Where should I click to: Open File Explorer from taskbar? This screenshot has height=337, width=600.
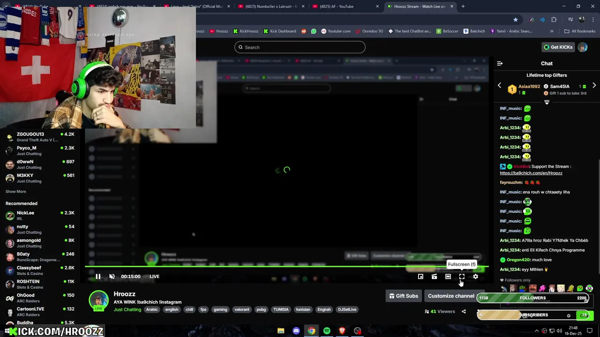(281, 331)
